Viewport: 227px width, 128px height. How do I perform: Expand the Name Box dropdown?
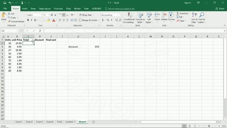point(17,31)
